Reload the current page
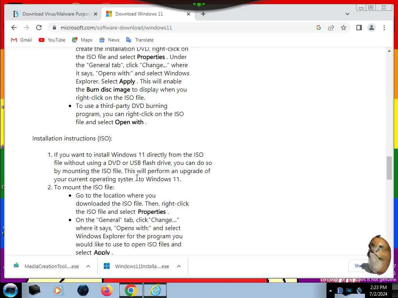Screen dimensions: 398x298 click(x=39, y=28)
